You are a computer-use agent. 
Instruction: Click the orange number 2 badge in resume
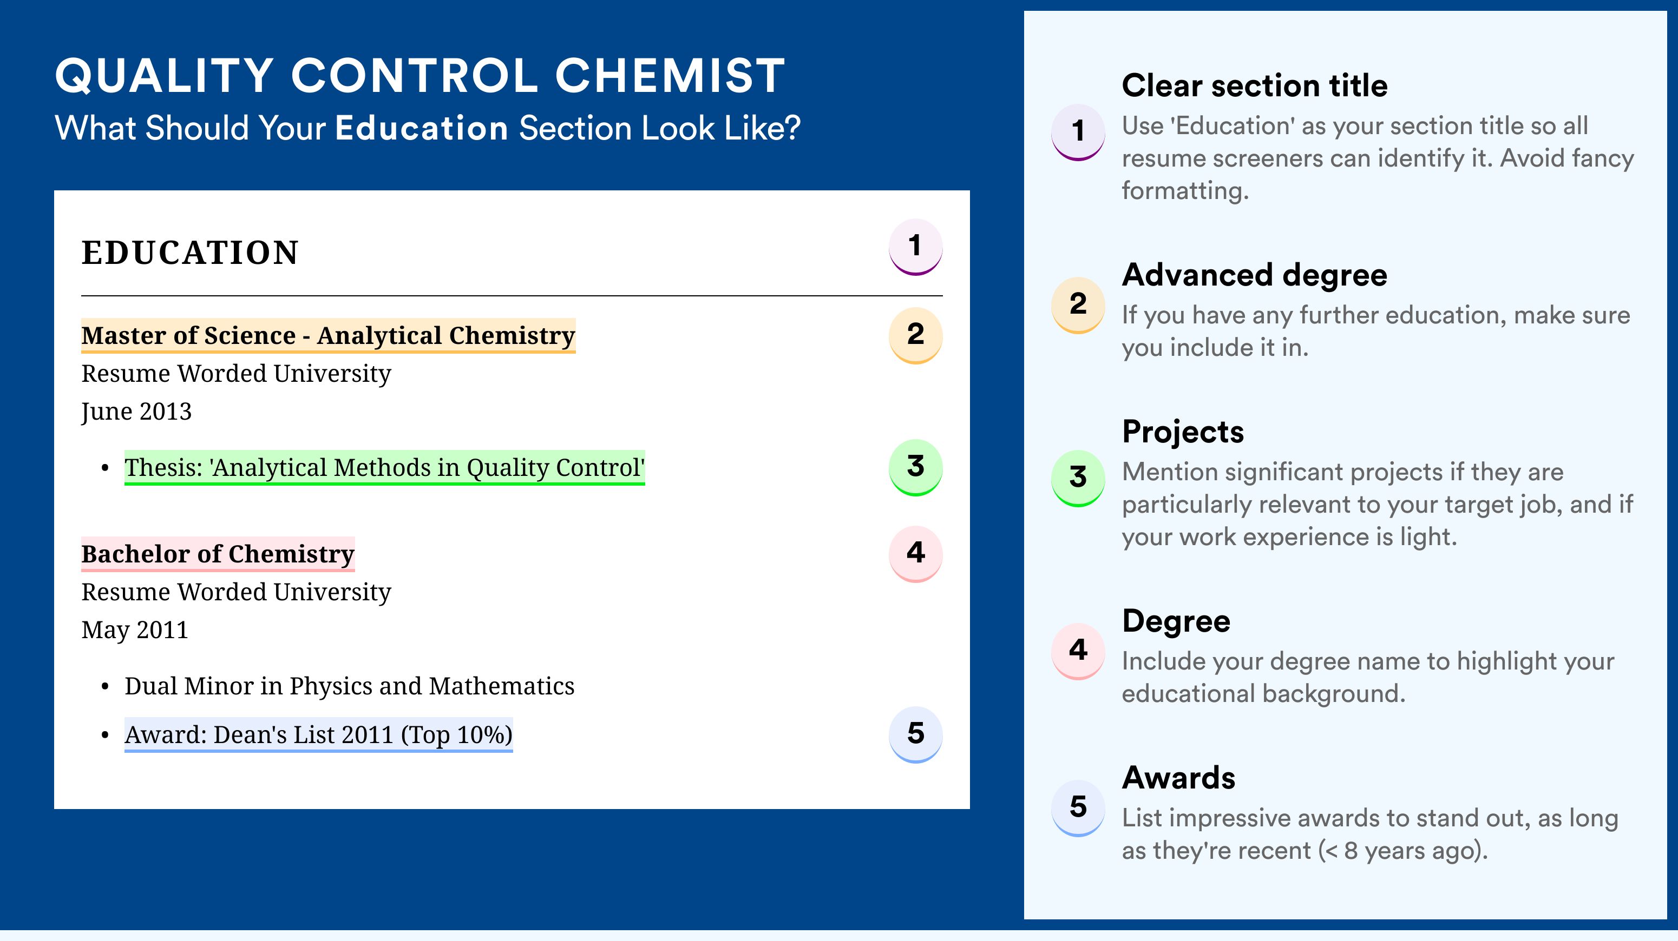(x=915, y=335)
